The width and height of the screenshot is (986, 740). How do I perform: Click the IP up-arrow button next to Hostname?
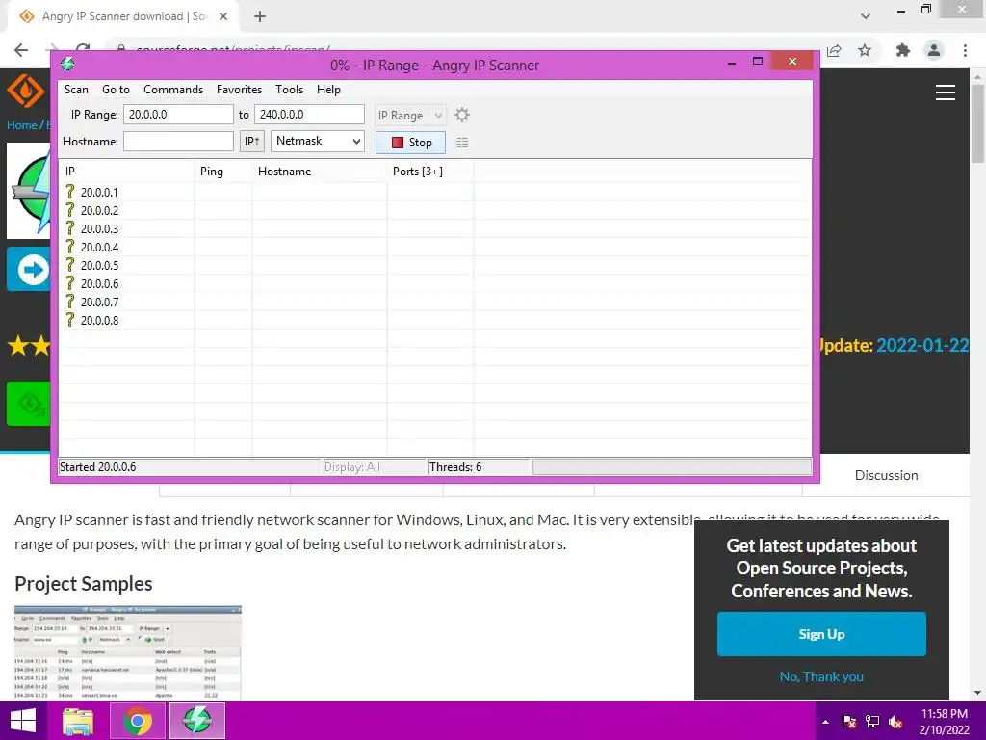(252, 142)
